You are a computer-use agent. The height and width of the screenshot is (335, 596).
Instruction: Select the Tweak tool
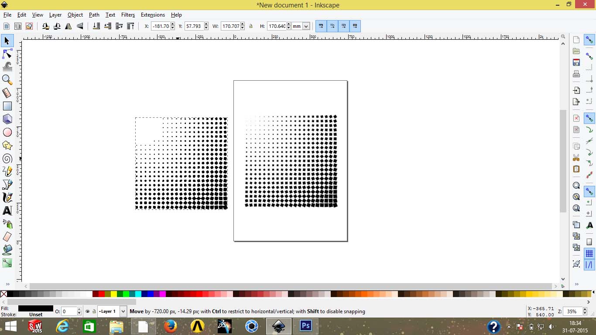point(7,67)
